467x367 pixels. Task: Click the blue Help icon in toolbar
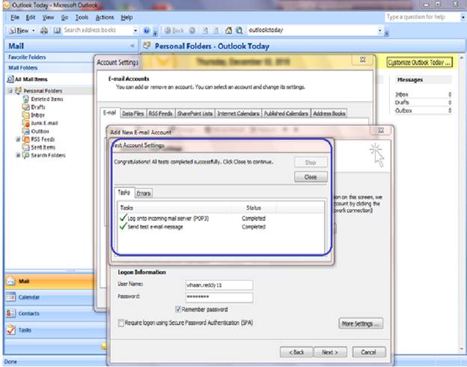[146, 31]
